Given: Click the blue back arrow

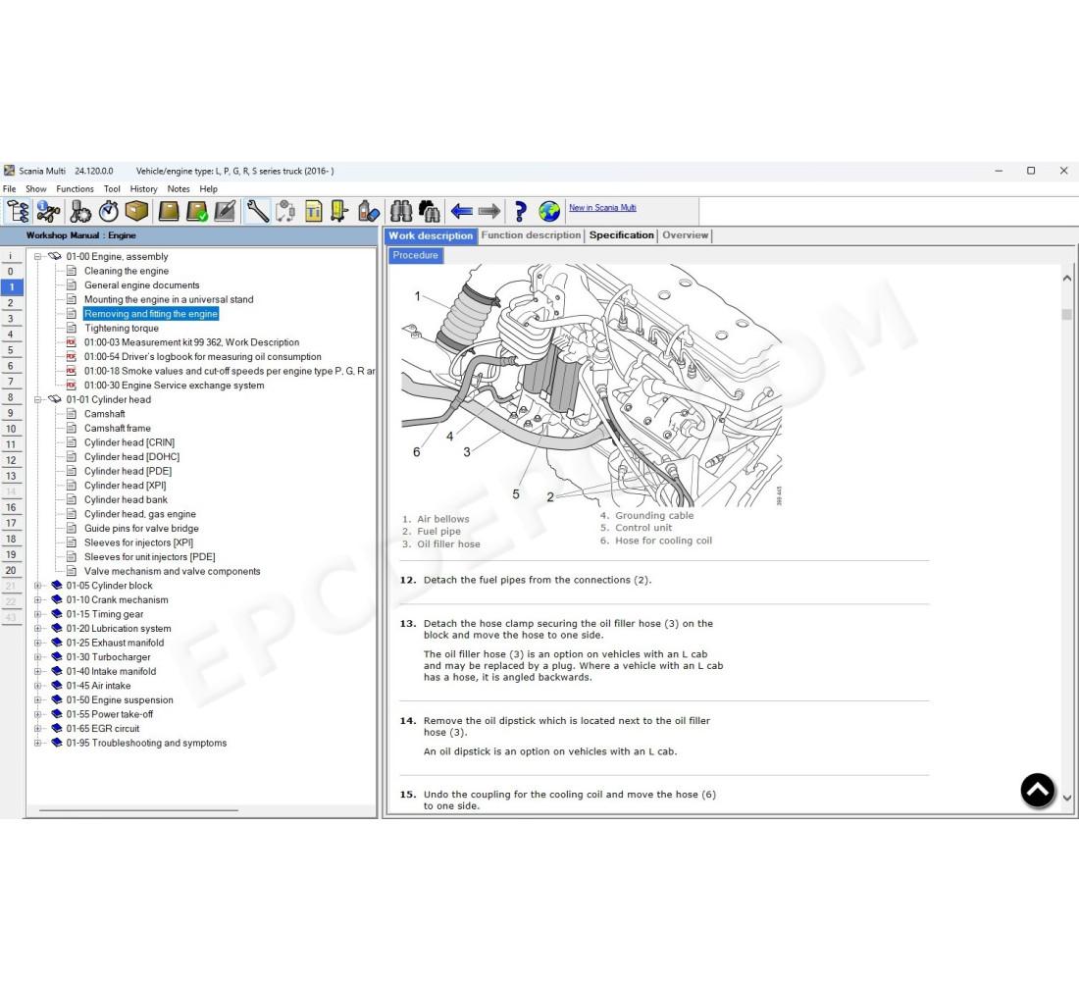Looking at the screenshot, I should coord(461,211).
